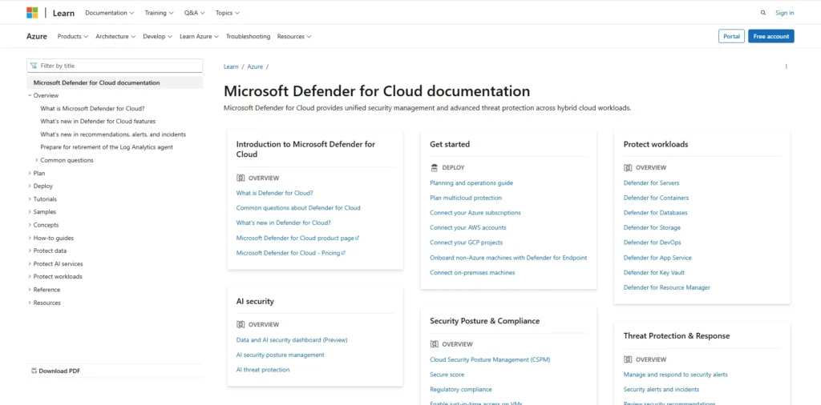Click the Microsoft logo icon
Image resolution: width=821 pixels, height=405 pixels.
[32, 13]
